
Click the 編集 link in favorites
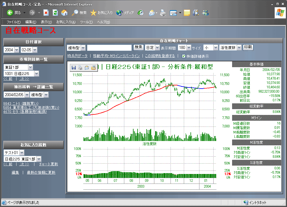[x=15, y=172]
